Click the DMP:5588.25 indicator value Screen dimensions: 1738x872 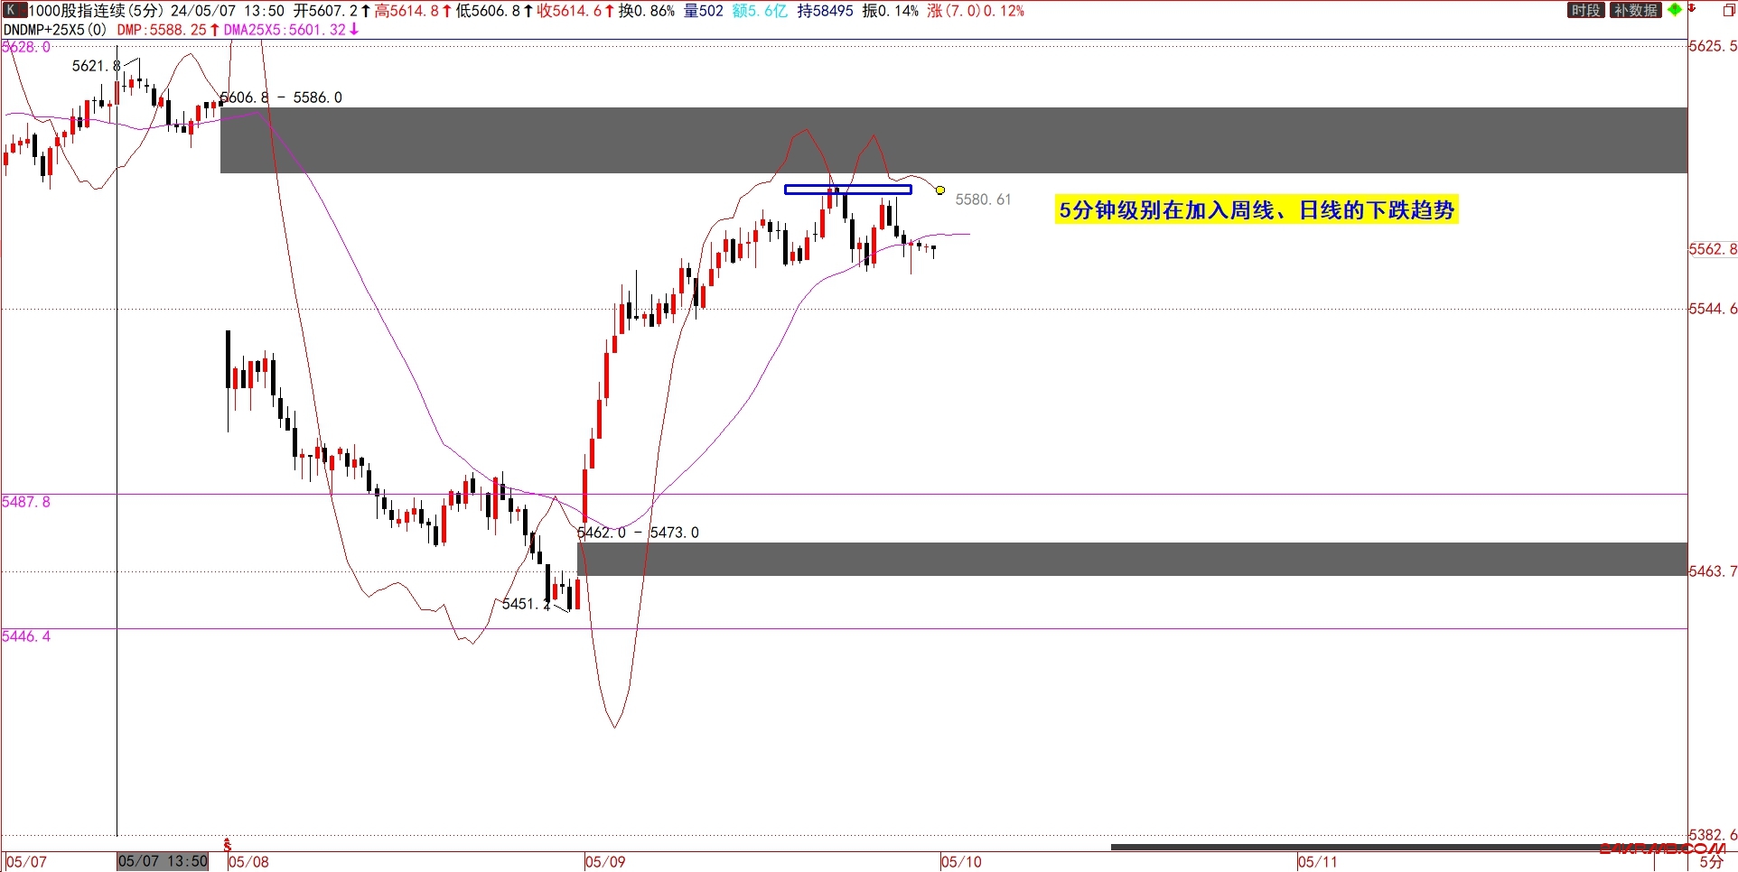coord(163,29)
